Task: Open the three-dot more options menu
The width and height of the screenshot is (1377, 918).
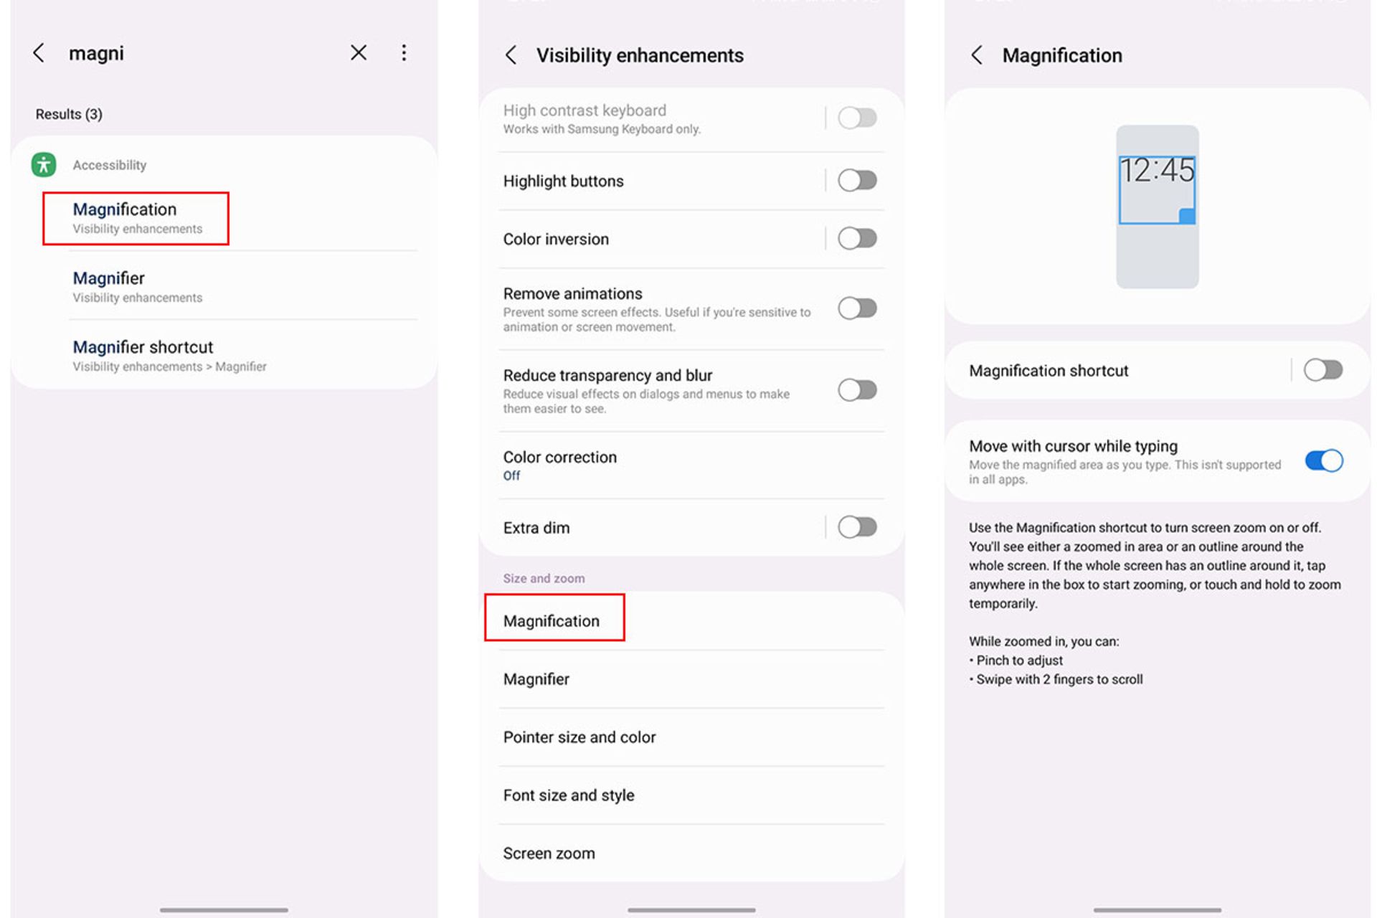Action: (x=404, y=52)
